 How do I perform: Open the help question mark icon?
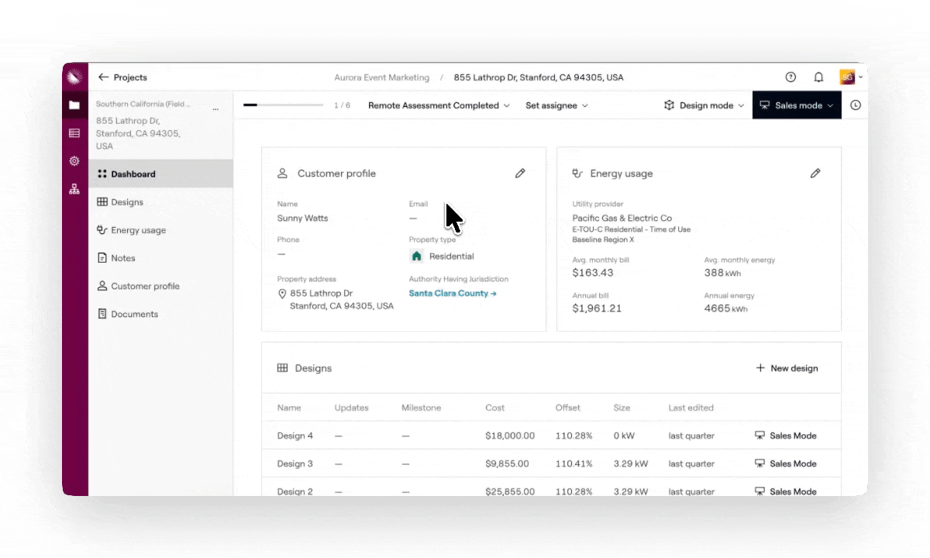(x=790, y=77)
